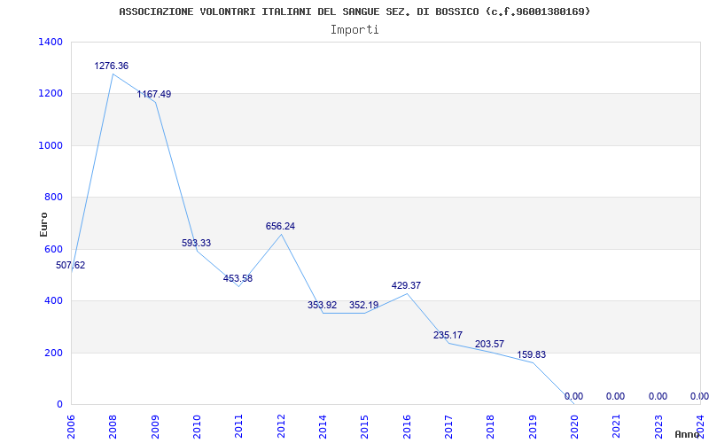
Task: Click the x-axis year 2023
Action: [x=658, y=427]
